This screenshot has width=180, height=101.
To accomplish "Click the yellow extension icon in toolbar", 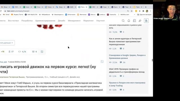I will [136, 11].
